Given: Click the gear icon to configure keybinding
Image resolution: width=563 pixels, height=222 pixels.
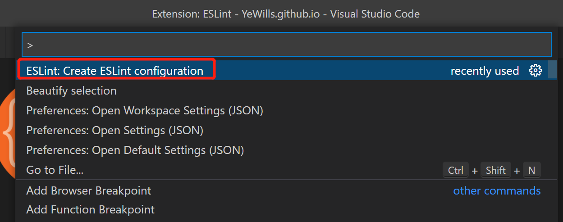Looking at the screenshot, I should [x=535, y=71].
